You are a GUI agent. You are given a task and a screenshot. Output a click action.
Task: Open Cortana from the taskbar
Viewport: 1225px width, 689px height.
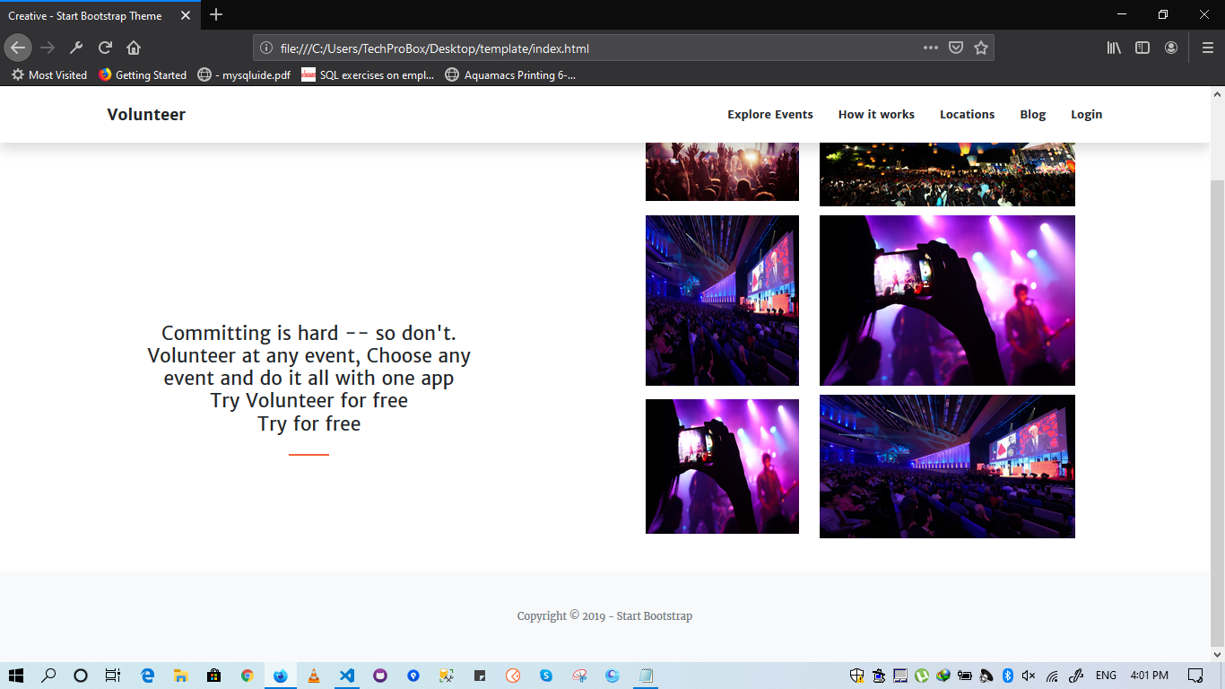pyautogui.click(x=80, y=676)
